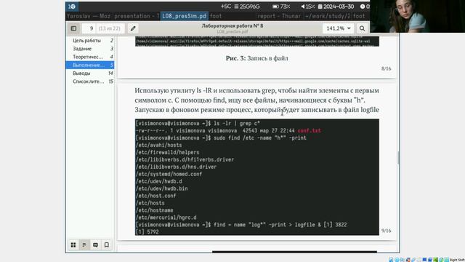This screenshot has width=465, height=262.
Task: Click the document vertical scrollbar handle
Action: pos(398,157)
